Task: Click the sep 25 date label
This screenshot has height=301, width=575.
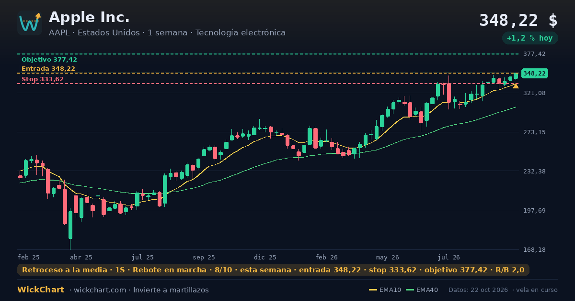Action: pyautogui.click(x=204, y=257)
